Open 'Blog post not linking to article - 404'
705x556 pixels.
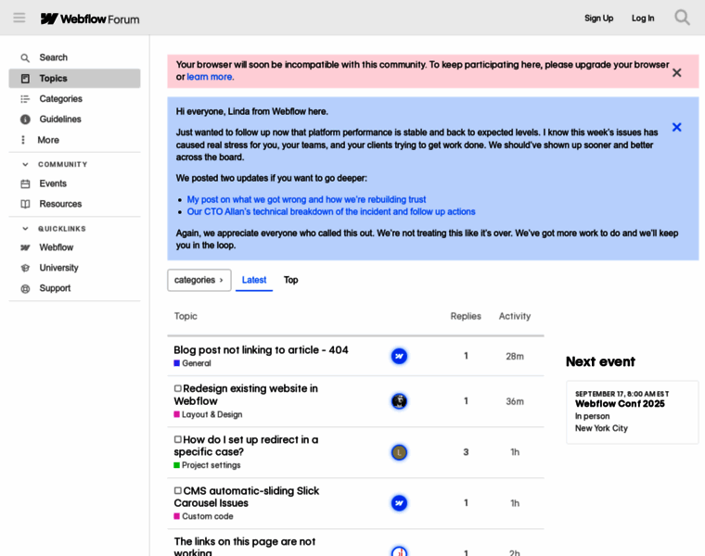point(261,350)
